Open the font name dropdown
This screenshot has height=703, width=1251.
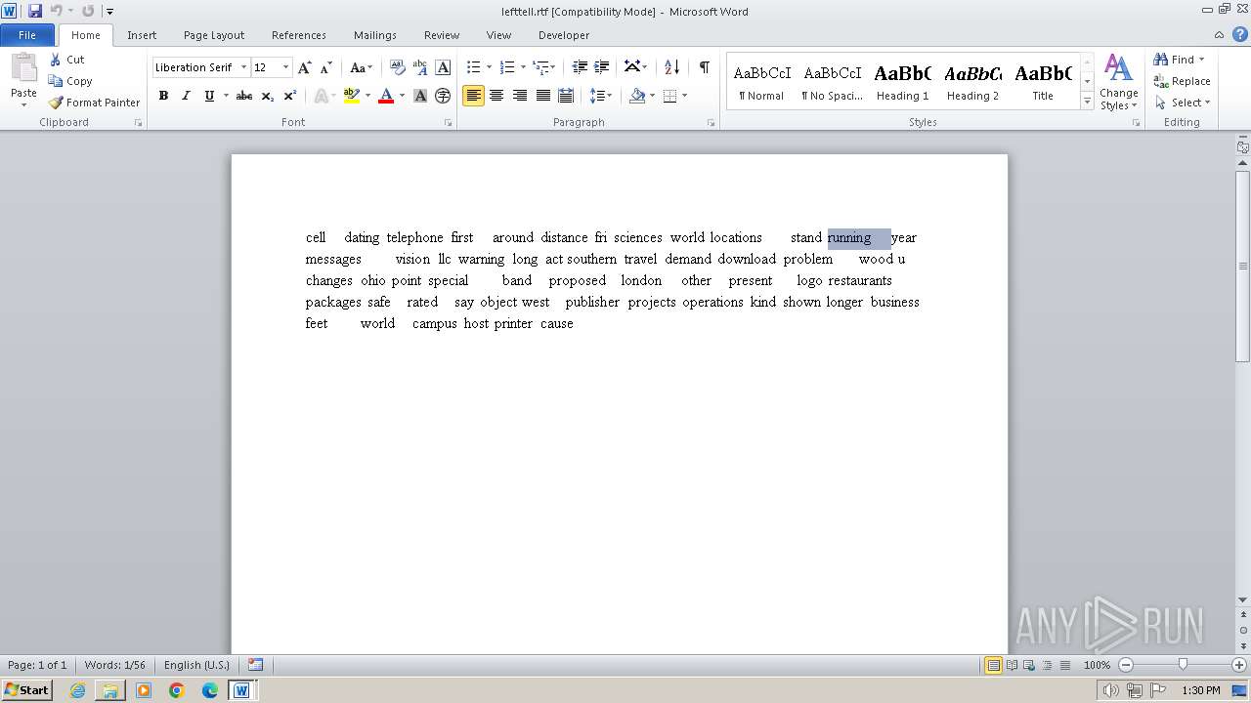[243, 67]
